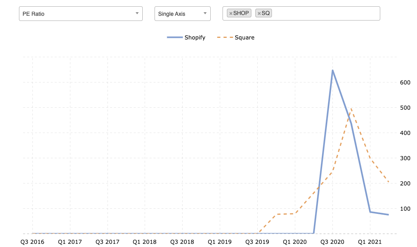The image size is (417, 247).
Task: Open the PE Ratio metric dropdown
Action: click(81, 13)
